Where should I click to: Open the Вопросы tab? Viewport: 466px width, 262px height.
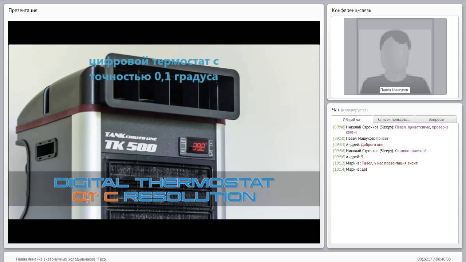click(x=436, y=119)
